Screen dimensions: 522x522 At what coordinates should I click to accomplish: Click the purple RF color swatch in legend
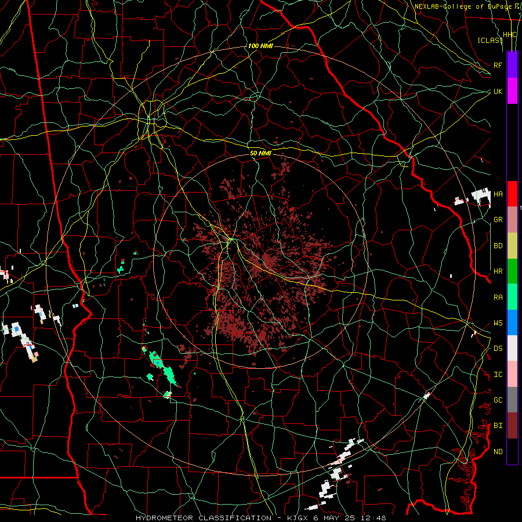(x=512, y=65)
